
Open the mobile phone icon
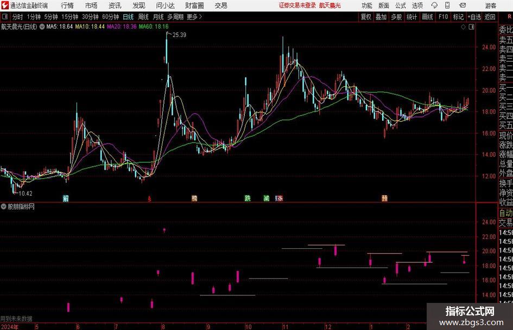pyautogui.click(x=447, y=5)
